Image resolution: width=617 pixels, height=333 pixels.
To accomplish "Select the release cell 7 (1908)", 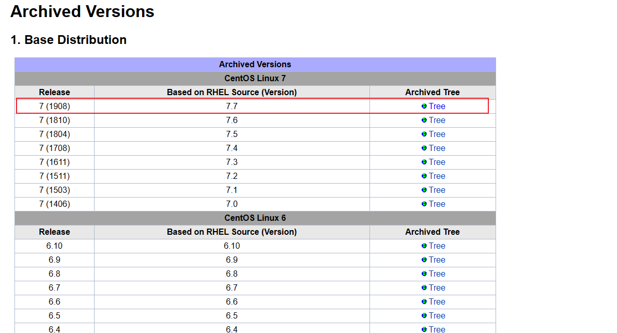I will click(x=54, y=107).
